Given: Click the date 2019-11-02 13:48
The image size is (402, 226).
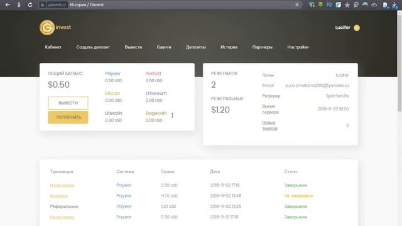Looking at the screenshot, I should (225, 196).
